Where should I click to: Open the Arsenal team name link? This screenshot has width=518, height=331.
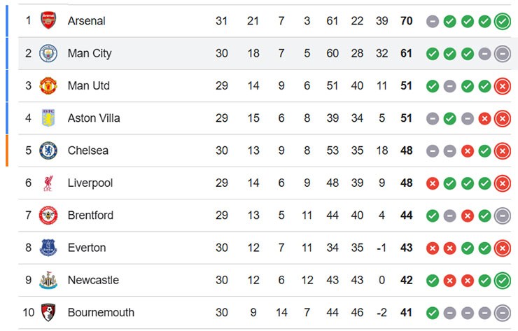86,21
